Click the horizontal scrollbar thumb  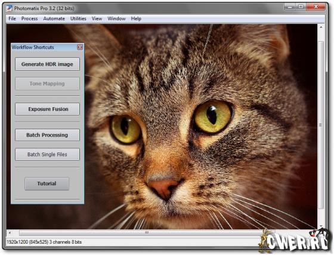(147, 232)
